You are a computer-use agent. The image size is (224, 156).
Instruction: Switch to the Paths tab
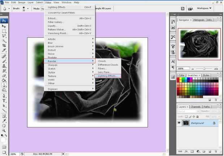pos(207,107)
